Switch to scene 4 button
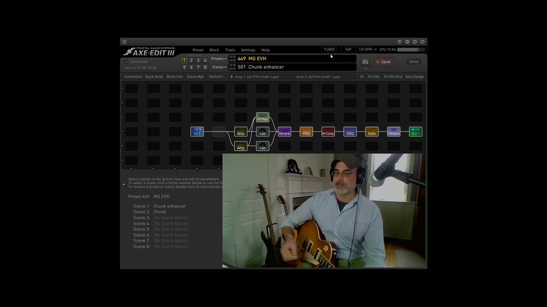The image size is (547, 307). [x=205, y=61]
